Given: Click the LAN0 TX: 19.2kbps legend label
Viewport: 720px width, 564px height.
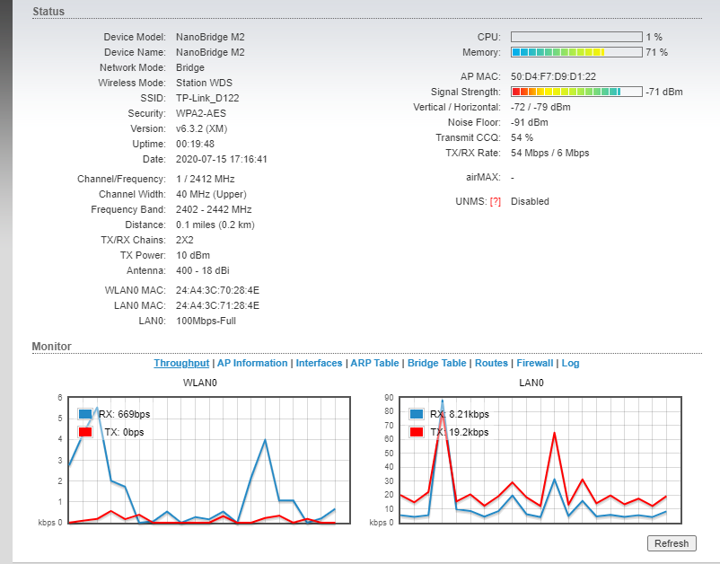Looking at the screenshot, I should [460, 432].
